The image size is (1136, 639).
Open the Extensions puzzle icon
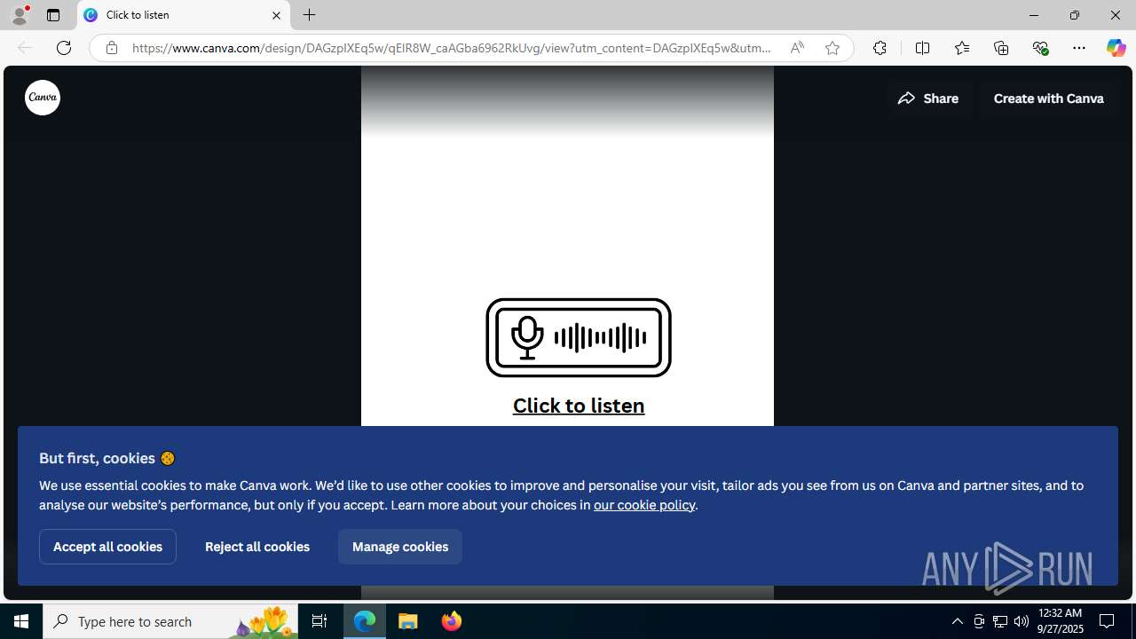pyautogui.click(x=880, y=48)
